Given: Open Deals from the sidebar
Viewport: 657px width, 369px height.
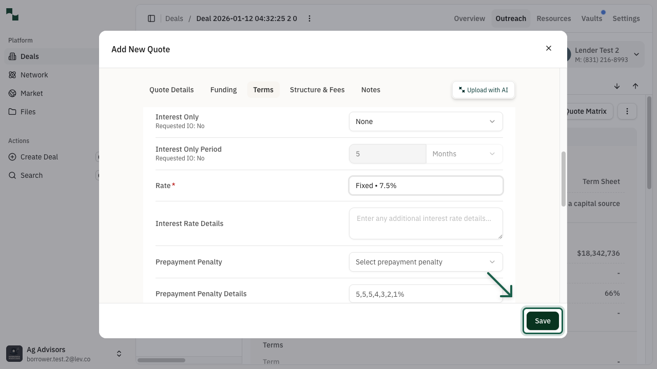Looking at the screenshot, I should coord(29,56).
